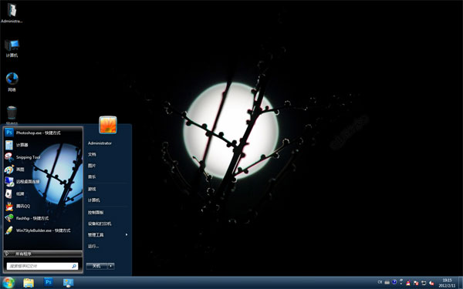Launch Photoshop.exe shortcut from Start menu

42,133
